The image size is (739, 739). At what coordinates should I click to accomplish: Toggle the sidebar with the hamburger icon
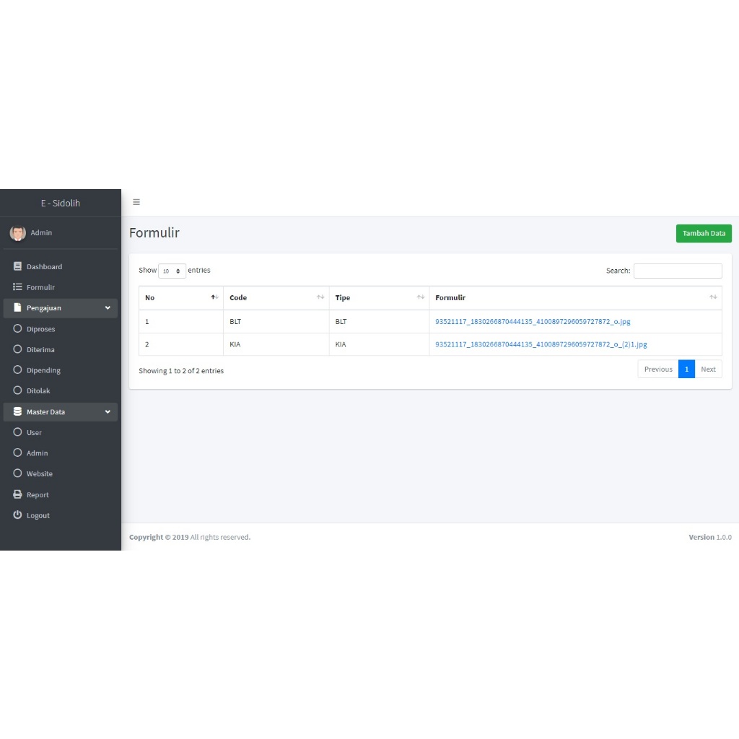(136, 202)
